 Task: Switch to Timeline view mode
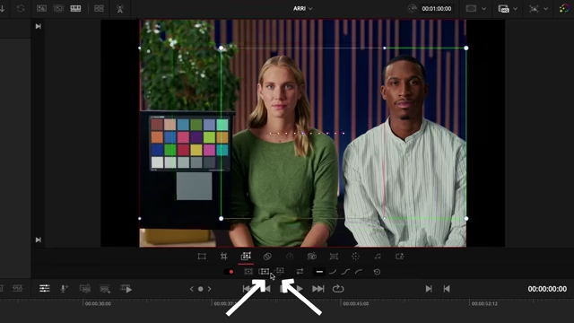click(75, 8)
